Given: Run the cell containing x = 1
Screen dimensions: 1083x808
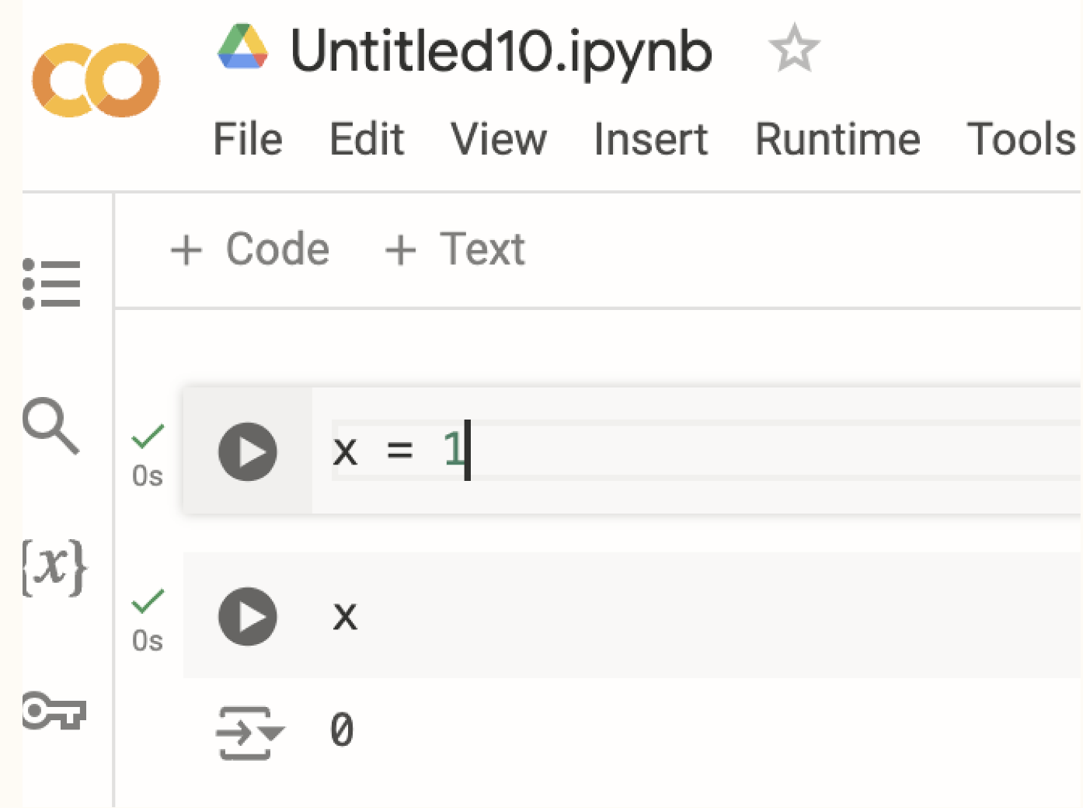Looking at the screenshot, I should 247,451.
